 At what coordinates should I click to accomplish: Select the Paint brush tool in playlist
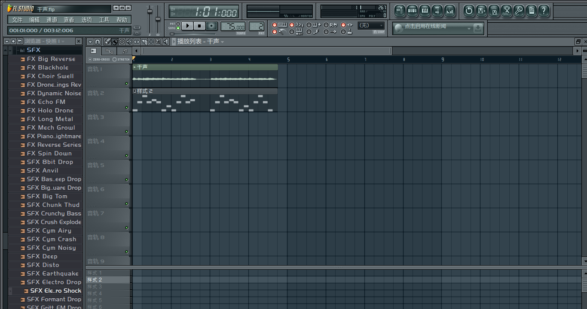coord(115,42)
